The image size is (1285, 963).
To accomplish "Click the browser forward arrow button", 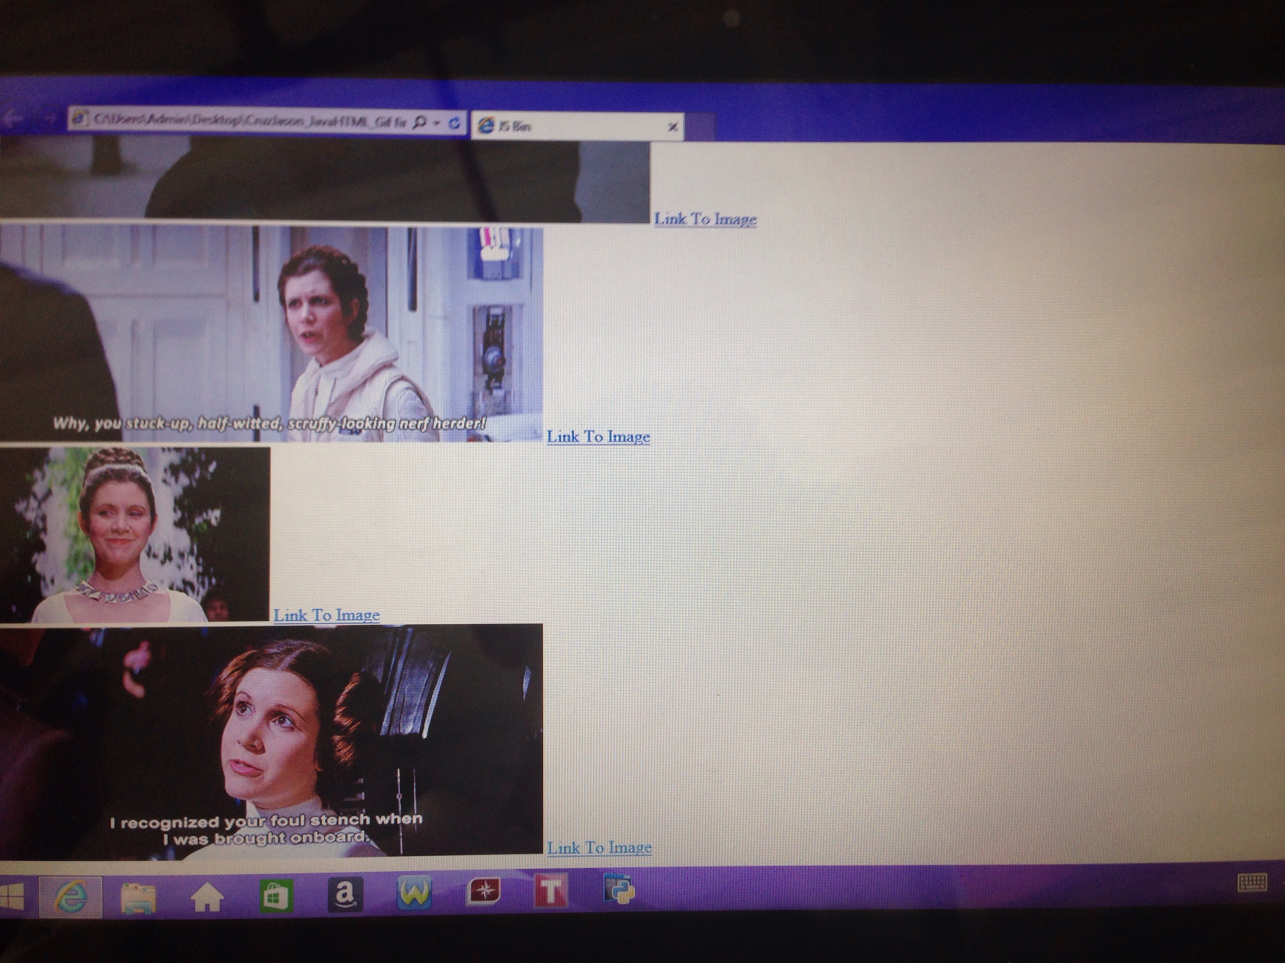I will click(x=49, y=119).
